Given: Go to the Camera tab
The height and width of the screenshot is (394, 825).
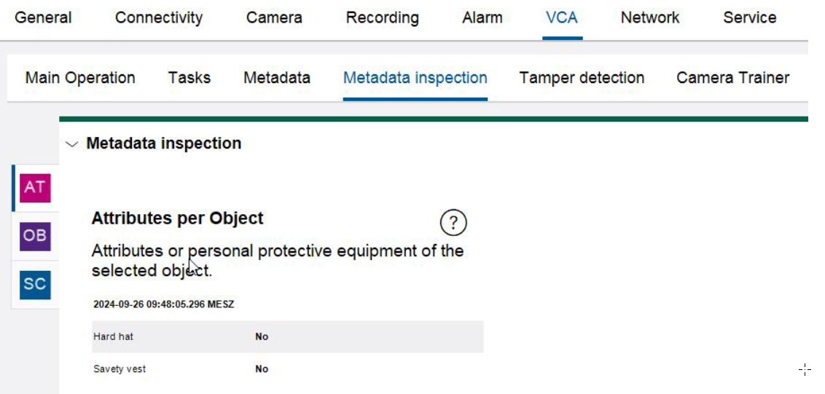Looking at the screenshot, I should point(274,18).
